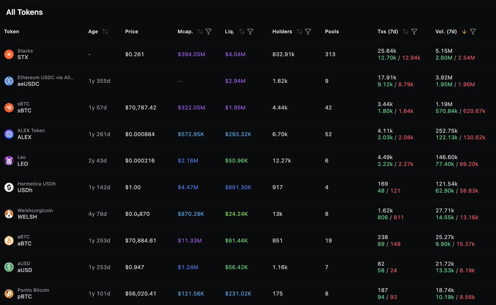Select the aBTC token logo
Screen dimensions: 496x305
(9, 240)
